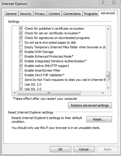Image resolution: width=121 pixels, height=156 pixels.
Task: Enable Send Do Not Track requests option
Action: coord(21,80)
